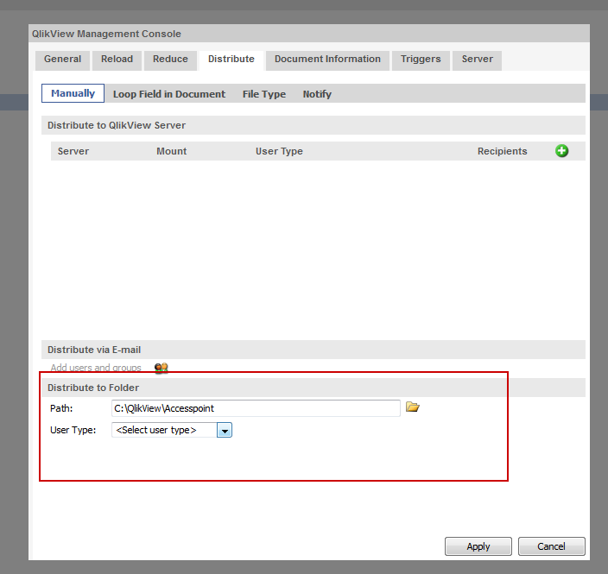Open the Notify sub-tab
This screenshot has height=574, width=608.
tap(317, 94)
